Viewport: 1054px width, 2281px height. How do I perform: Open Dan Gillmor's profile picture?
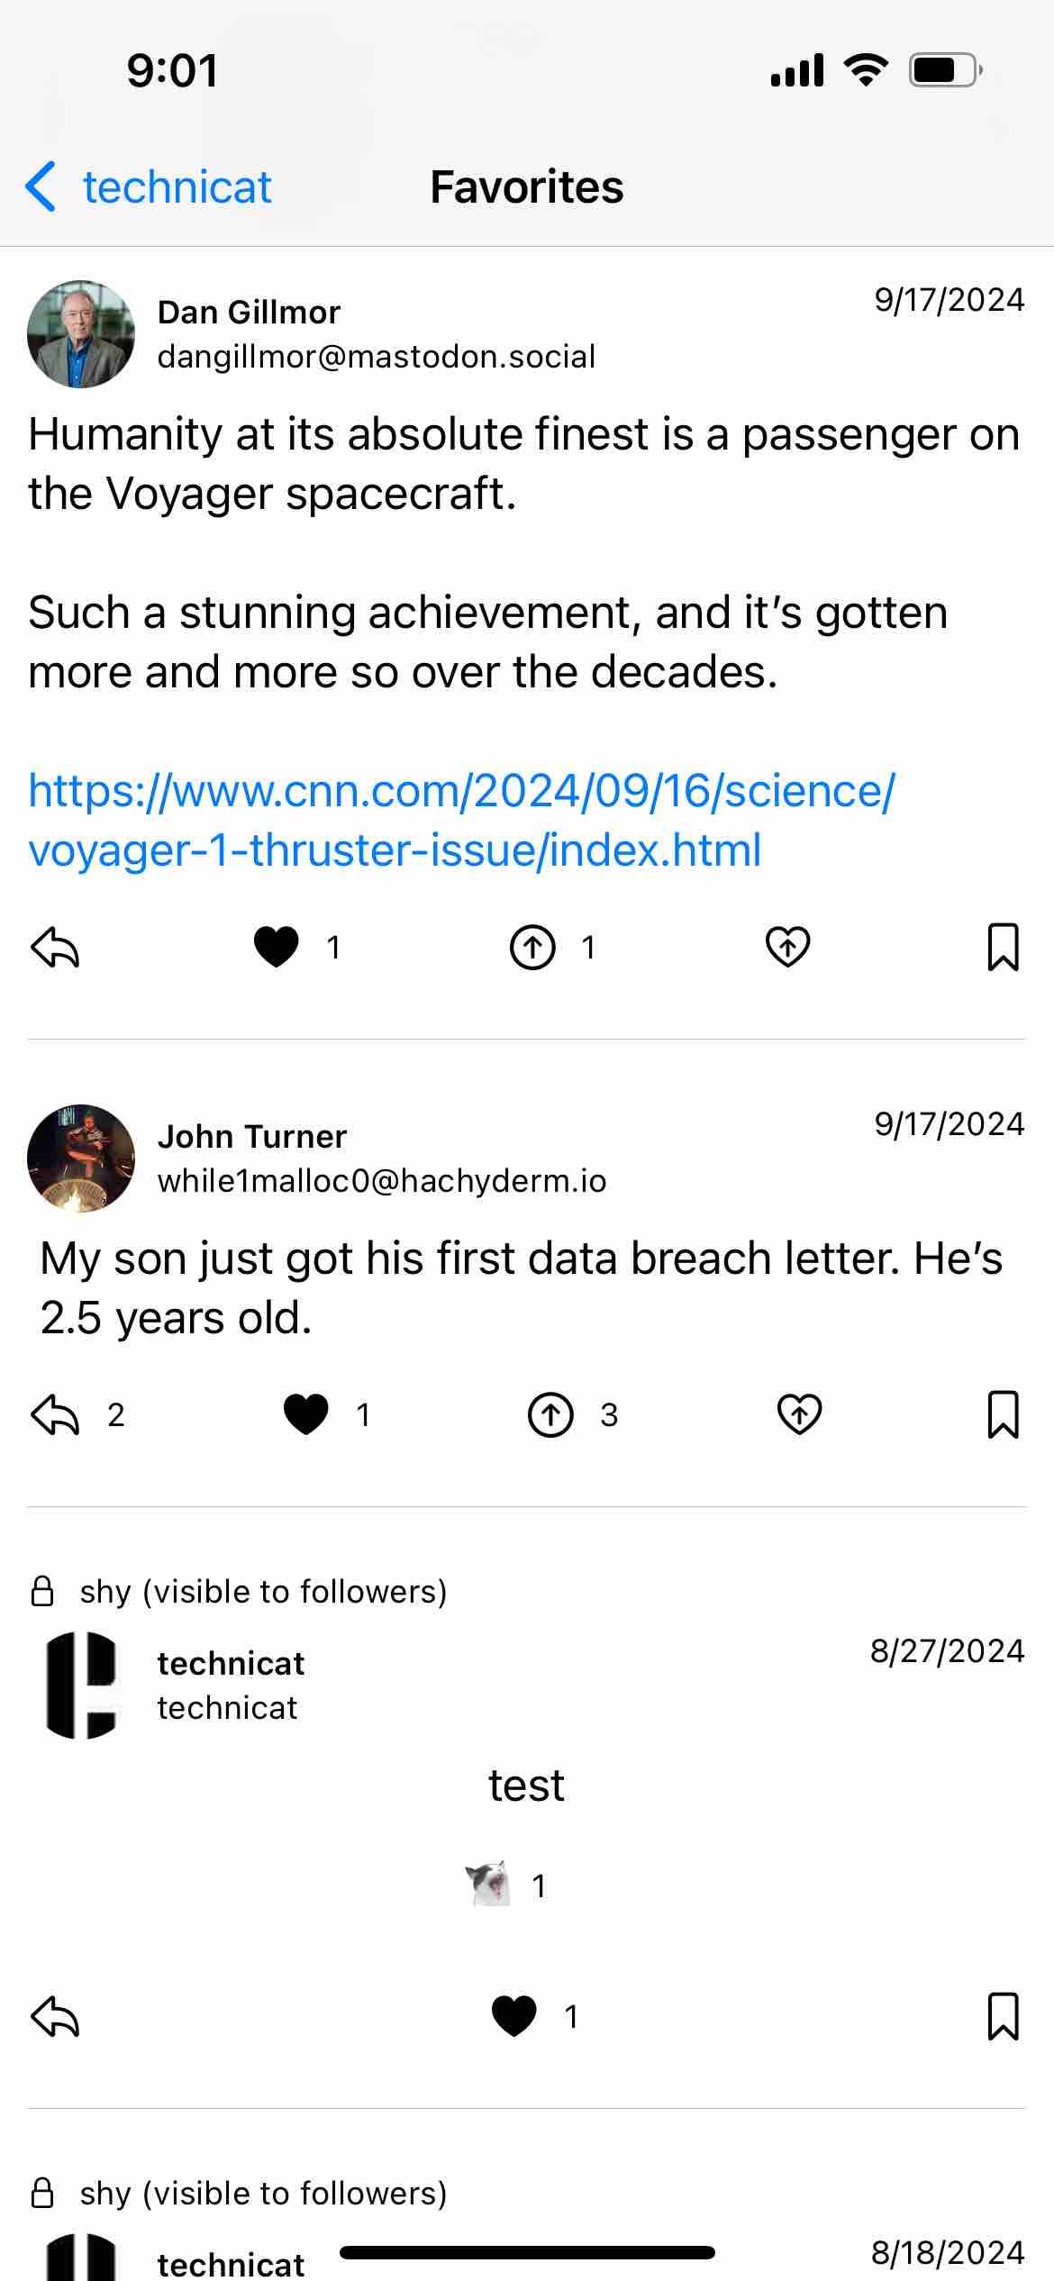81,334
